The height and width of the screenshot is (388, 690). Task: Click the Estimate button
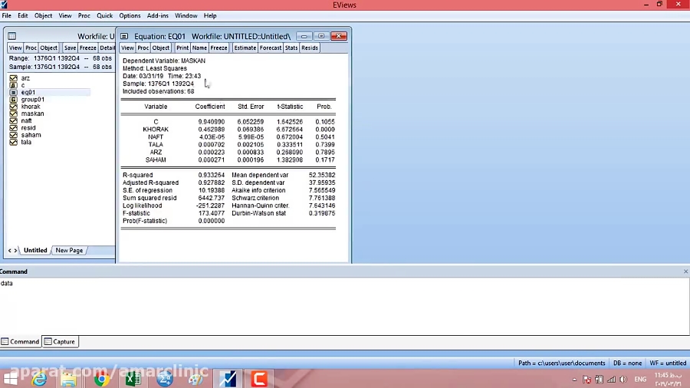[x=245, y=48]
